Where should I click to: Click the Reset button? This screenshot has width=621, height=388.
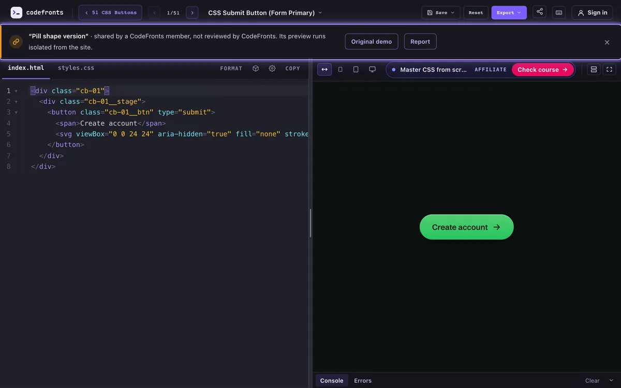(x=476, y=12)
